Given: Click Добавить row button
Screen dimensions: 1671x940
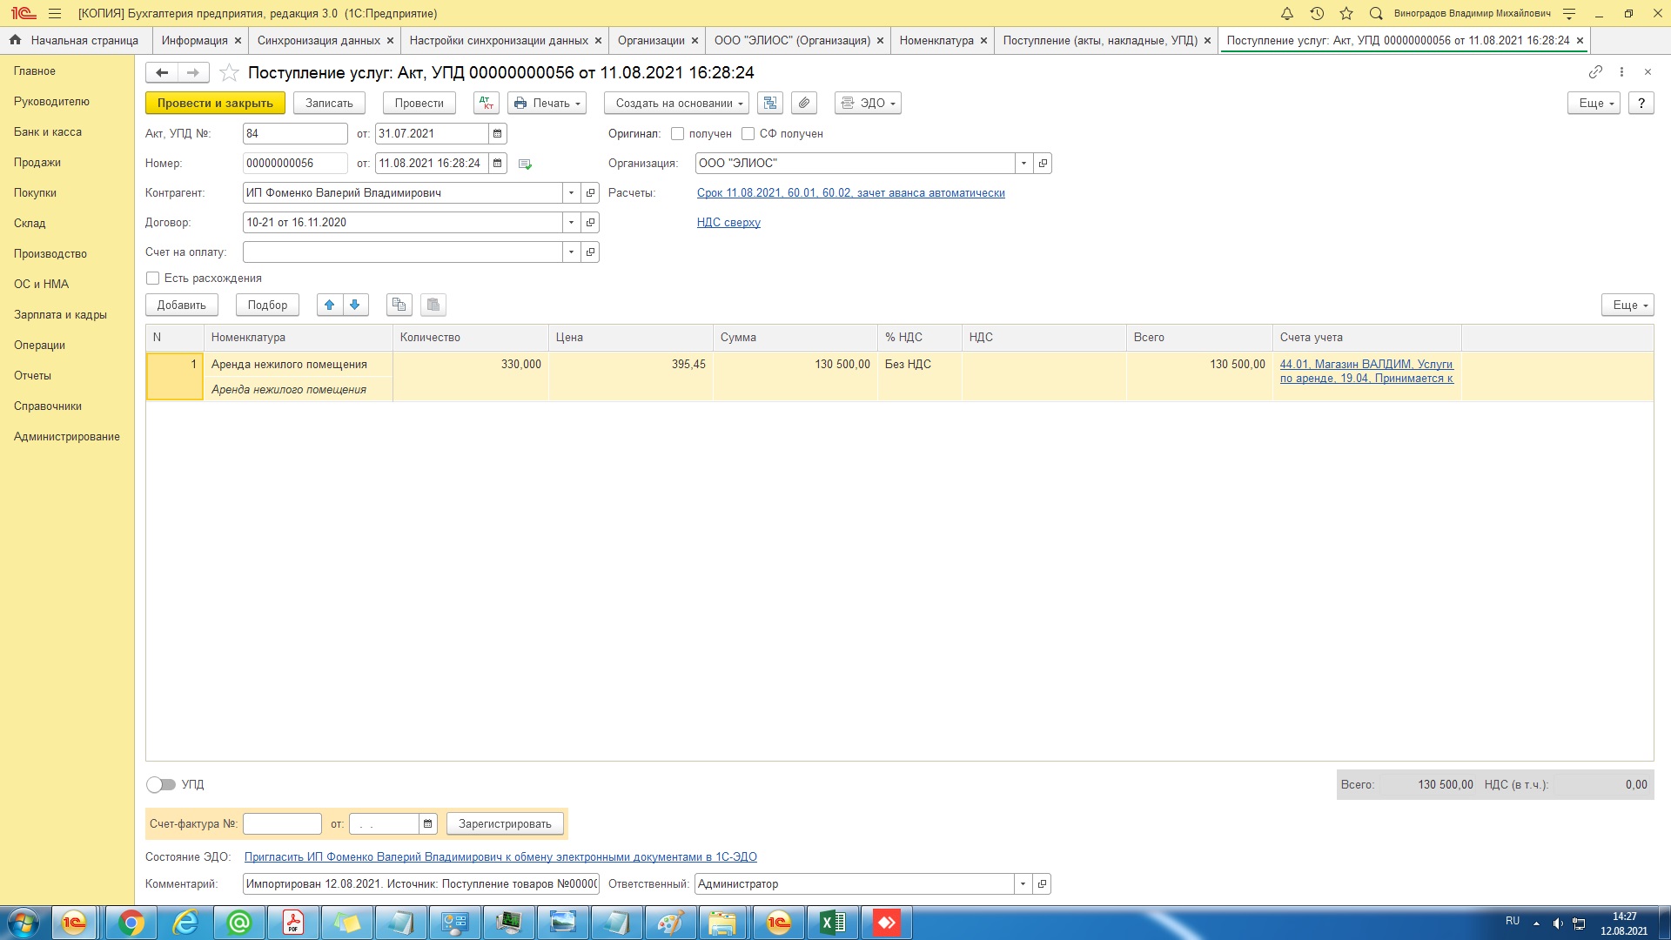Looking at the screenshot, I should tap(181, 305).
